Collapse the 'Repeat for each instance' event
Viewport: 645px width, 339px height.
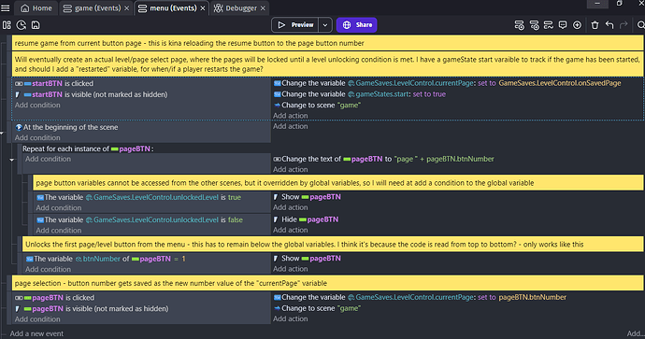click(12, 160)
